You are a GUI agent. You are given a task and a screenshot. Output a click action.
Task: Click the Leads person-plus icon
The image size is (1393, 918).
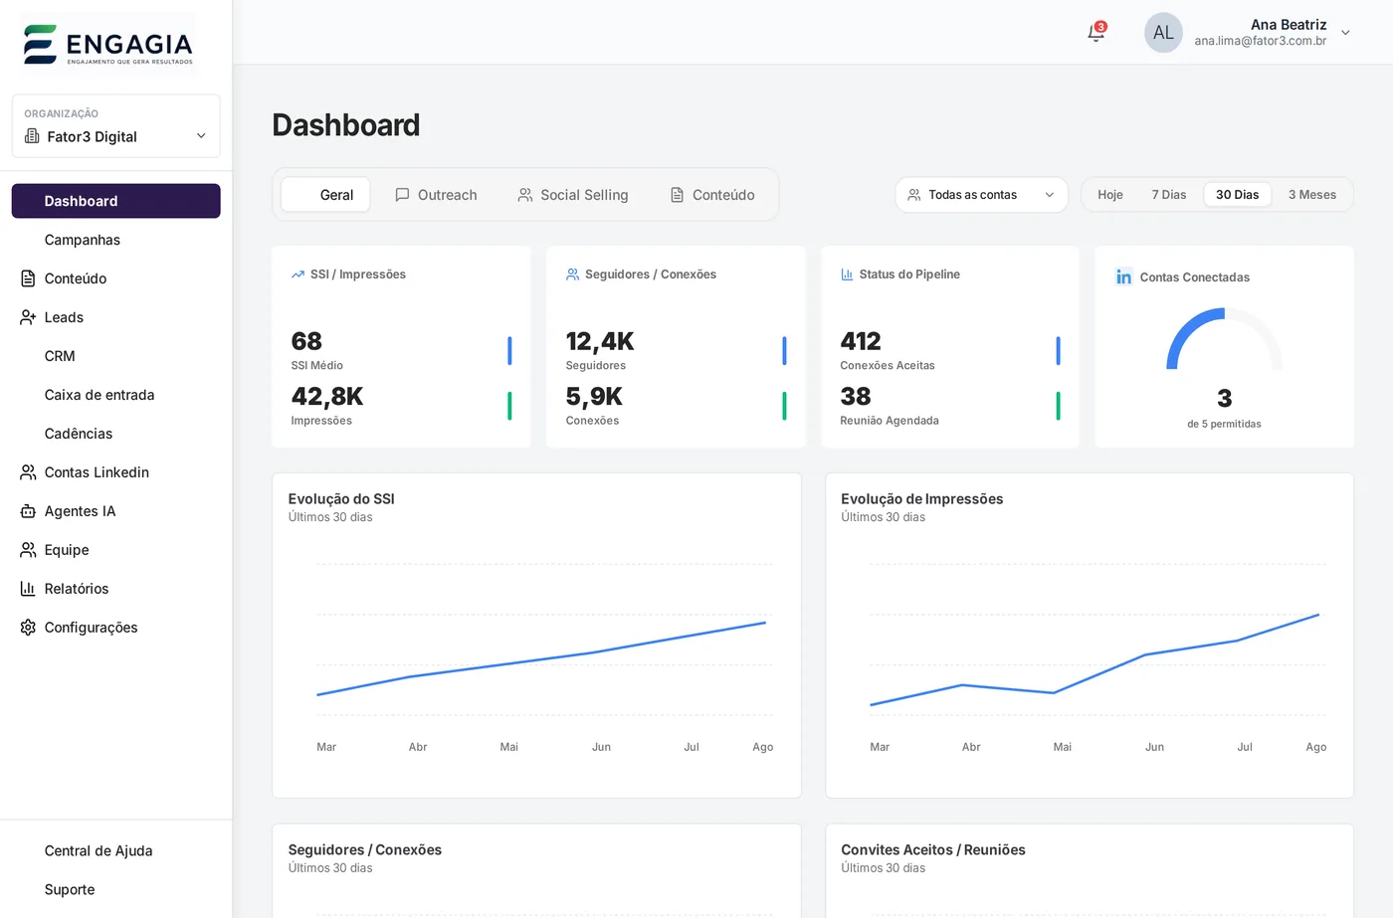tap(28, 317)
